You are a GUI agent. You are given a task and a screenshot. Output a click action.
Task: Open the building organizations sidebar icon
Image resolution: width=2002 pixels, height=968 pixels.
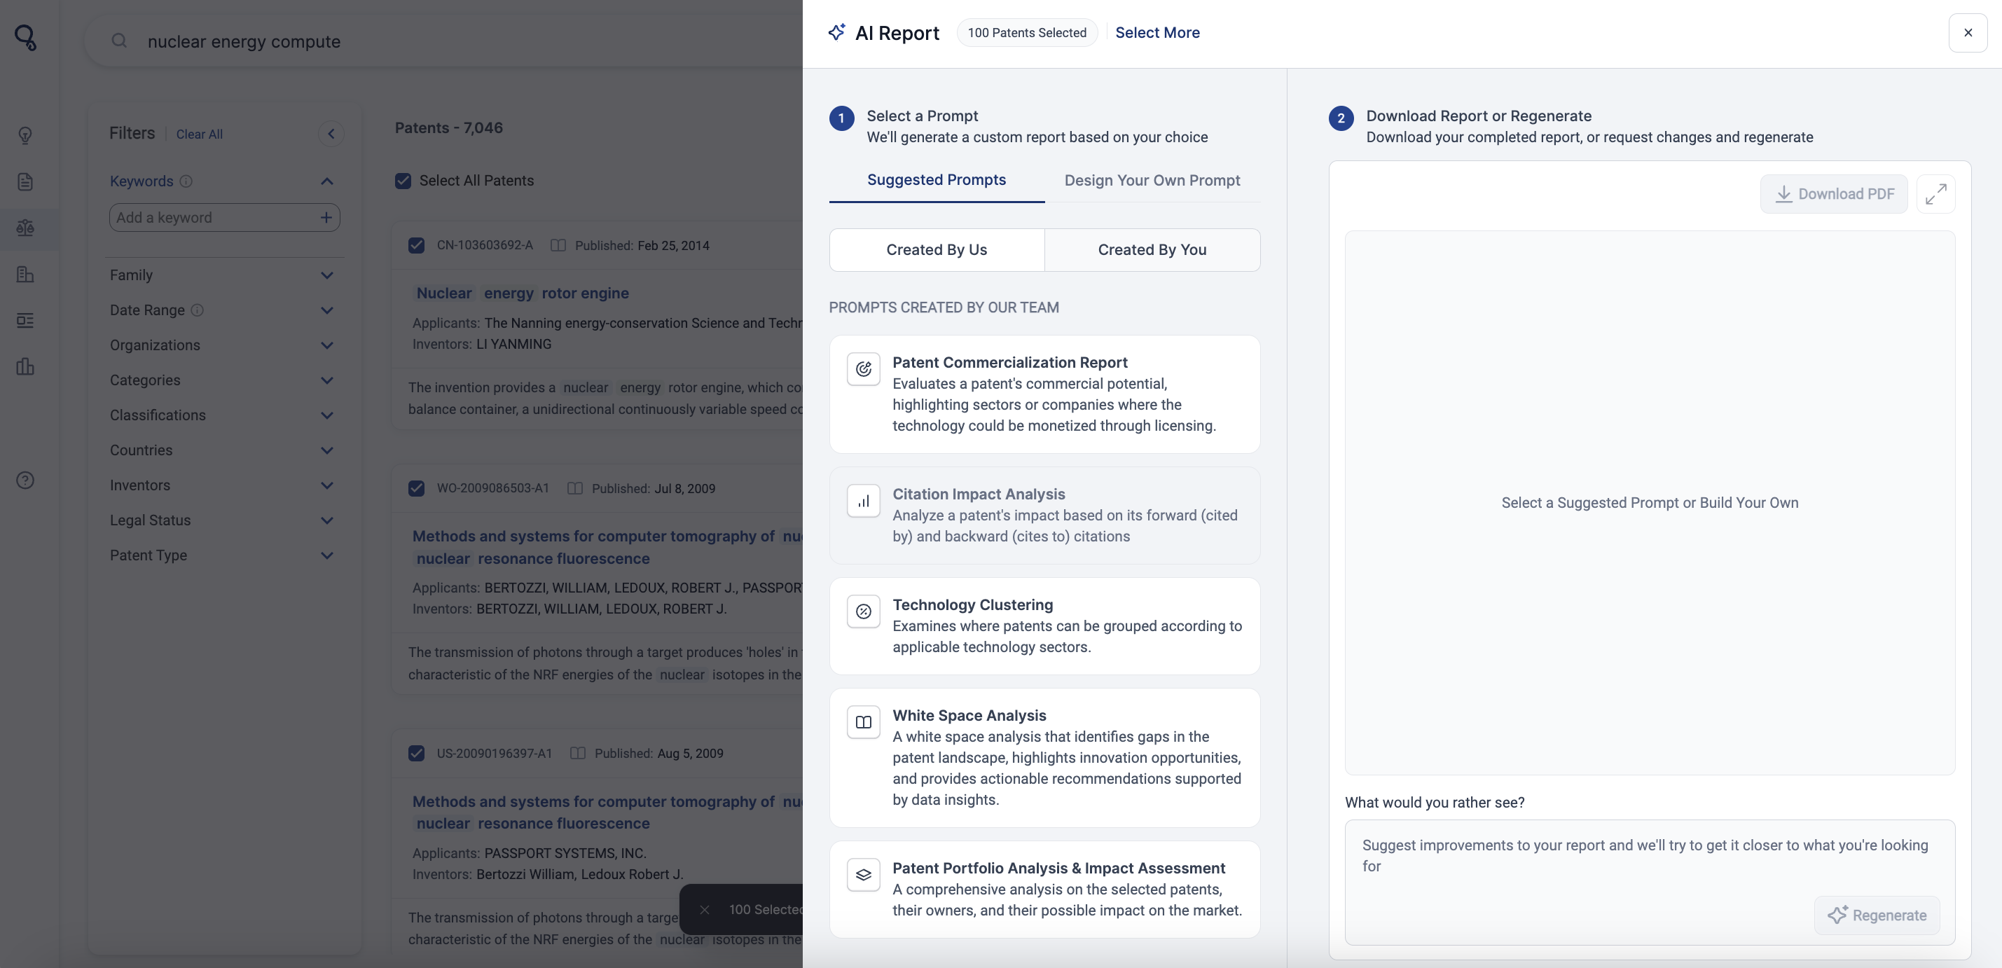pos(25,275)
